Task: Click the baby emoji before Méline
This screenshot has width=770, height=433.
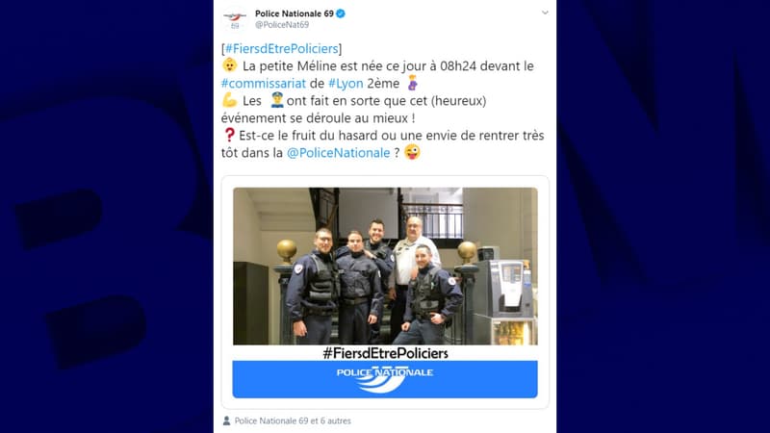Action: pyautogui.click(x=229, y=65)
